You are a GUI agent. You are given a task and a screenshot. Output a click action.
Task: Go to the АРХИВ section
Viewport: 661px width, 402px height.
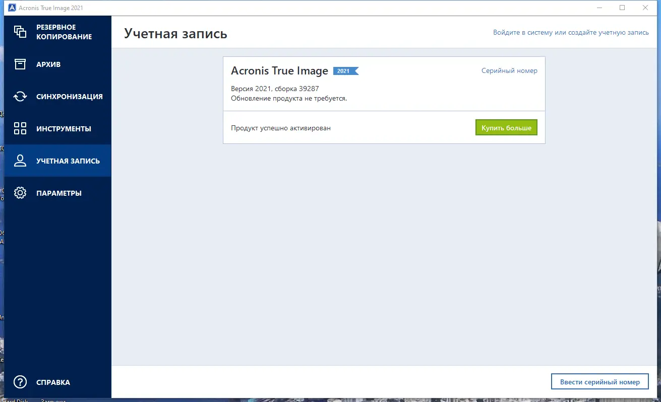tap(57, 64)
